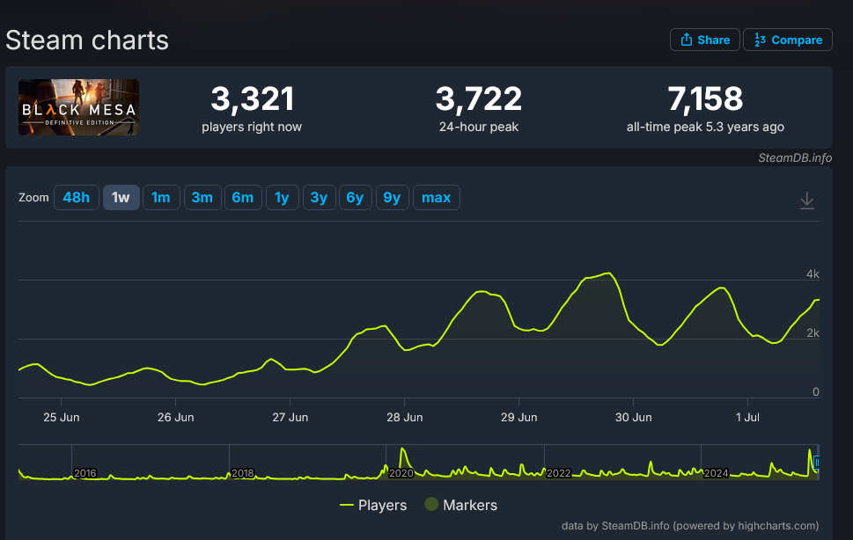Zoom chart to 1y
Viewport: 853px width, 540px height.
tap(282, 197)
